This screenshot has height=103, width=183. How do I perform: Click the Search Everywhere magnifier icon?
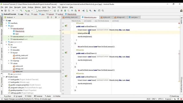pyautogui.click(x=103, y=11)
